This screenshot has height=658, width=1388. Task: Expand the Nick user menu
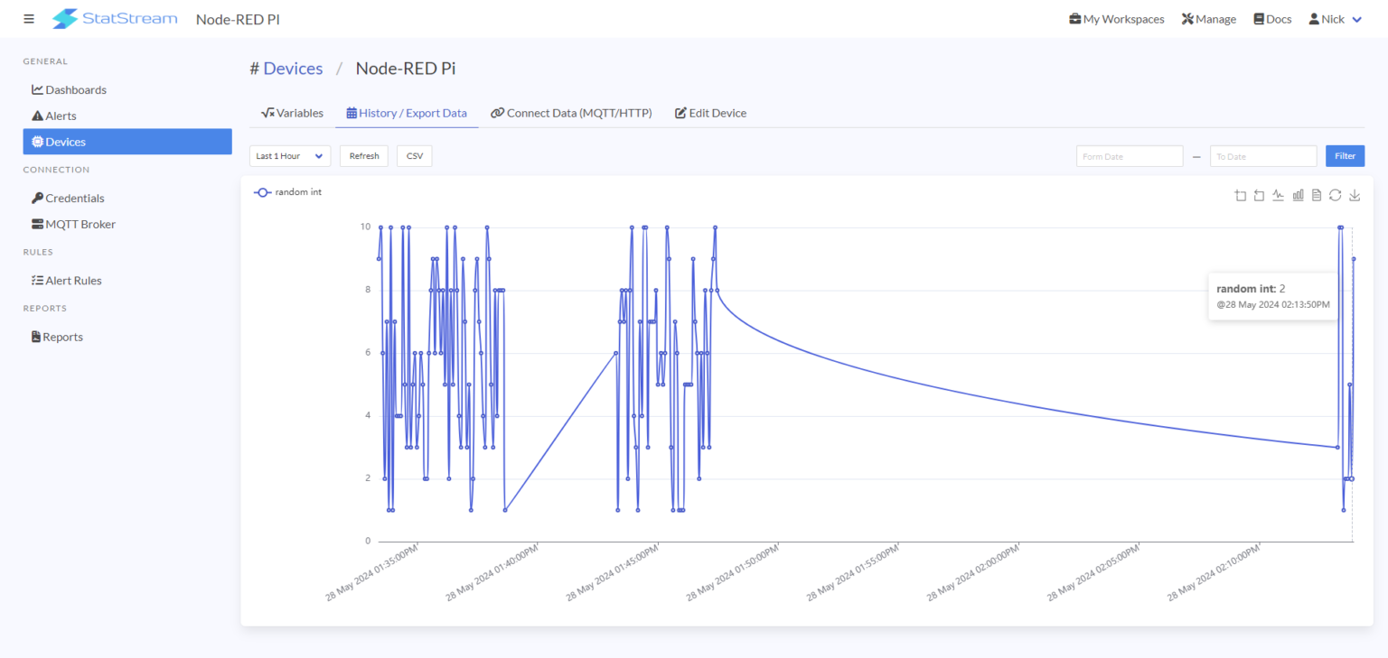coord(1335,19)
